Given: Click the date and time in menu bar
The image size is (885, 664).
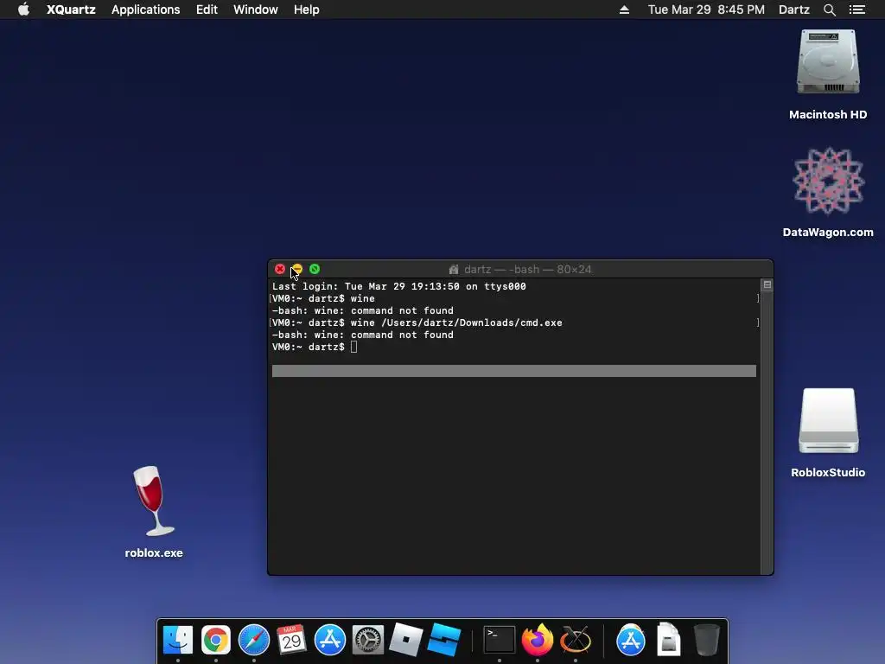Looking at the screenshot, I should point(705,10).
